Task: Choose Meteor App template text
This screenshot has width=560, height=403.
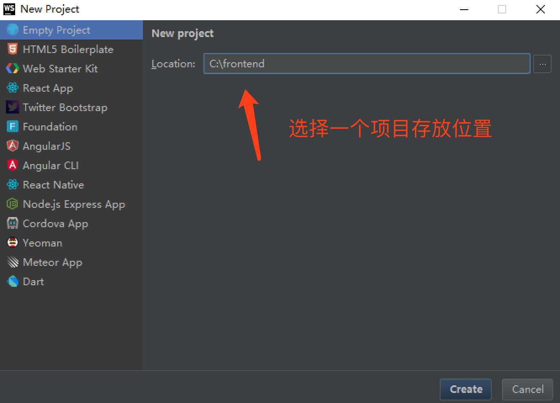Action: [x=53, y=262]
